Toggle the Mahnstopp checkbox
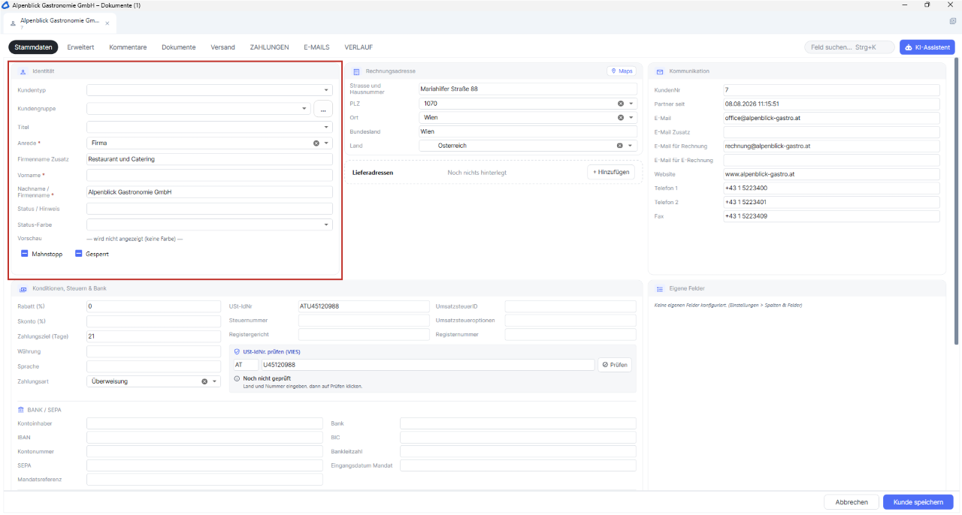Viewport: 962px width, 515px height. 25,254
